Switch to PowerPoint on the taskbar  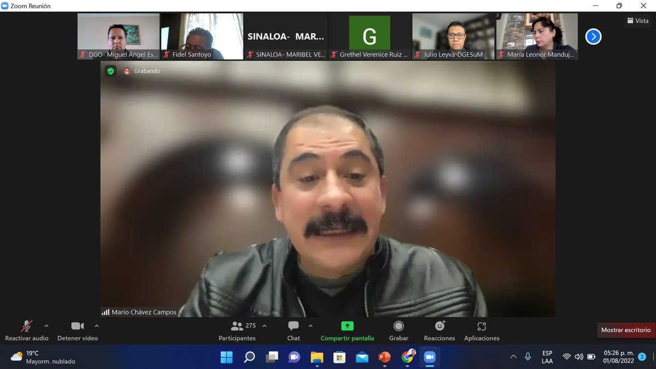click(x=385, y=358)
